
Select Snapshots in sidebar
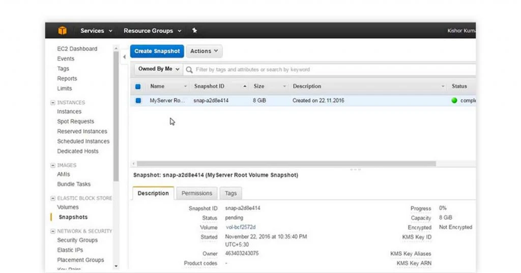(73, 217)
